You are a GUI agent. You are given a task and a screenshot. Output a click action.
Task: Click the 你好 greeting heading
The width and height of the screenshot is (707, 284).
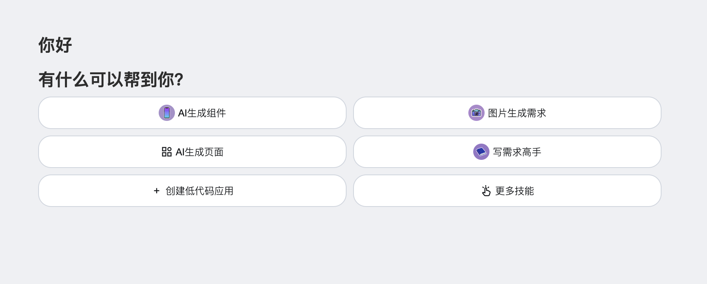pos(55,45)
